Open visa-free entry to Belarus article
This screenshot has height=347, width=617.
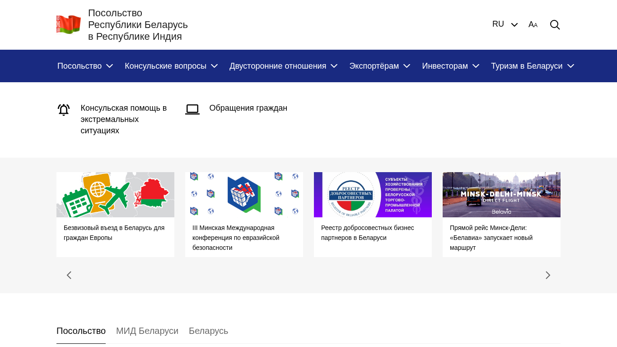click(114, 233)
